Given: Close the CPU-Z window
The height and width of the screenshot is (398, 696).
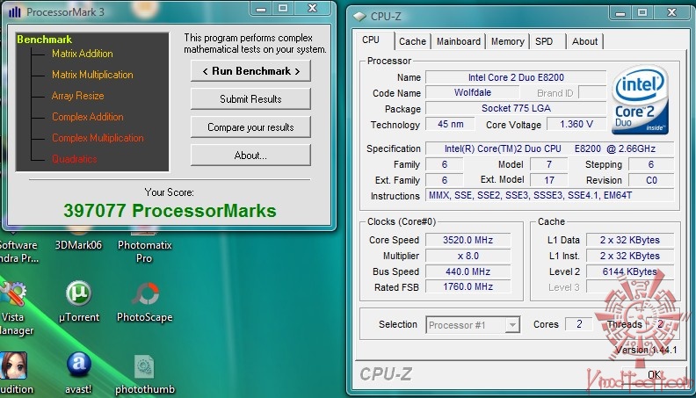Looking at the screenshot, I should pos(671,13).
